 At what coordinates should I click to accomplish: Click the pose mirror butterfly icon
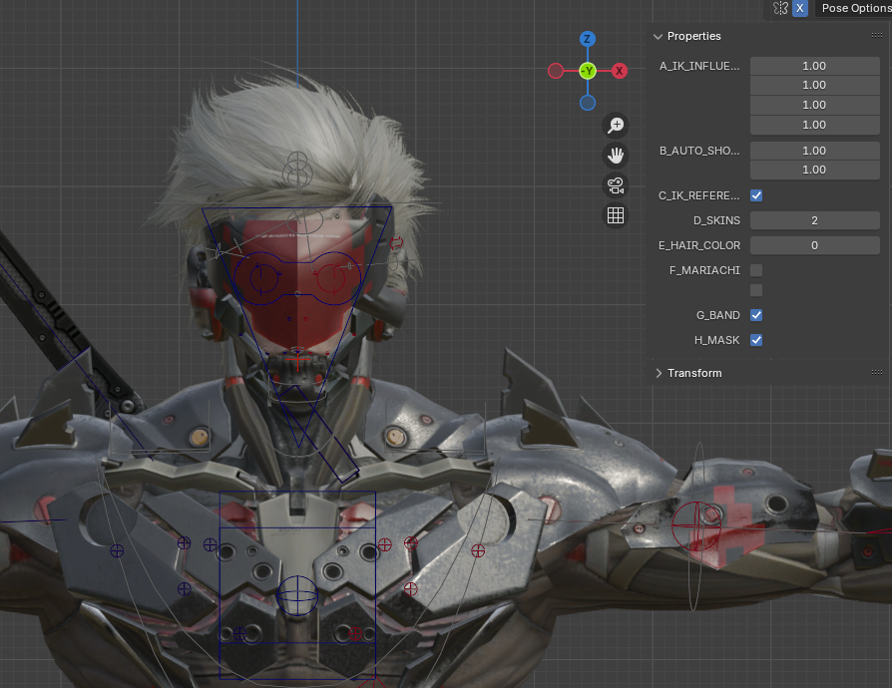[x=780, y=8]
